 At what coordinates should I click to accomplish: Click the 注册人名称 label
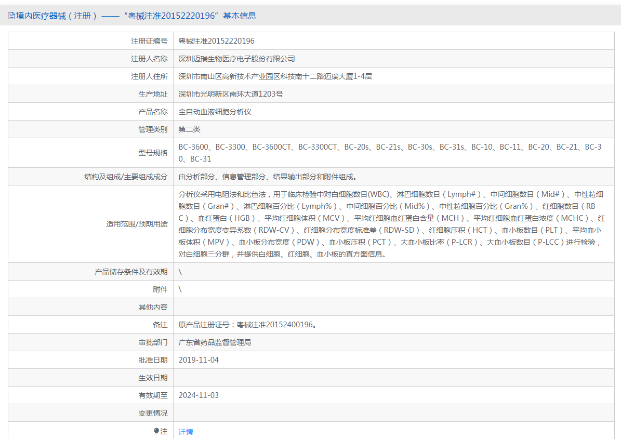149,59
